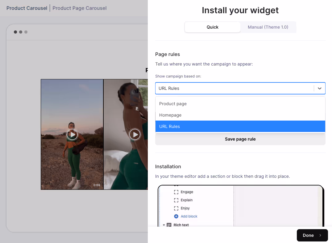Click the 'Engage' block label

187,192
